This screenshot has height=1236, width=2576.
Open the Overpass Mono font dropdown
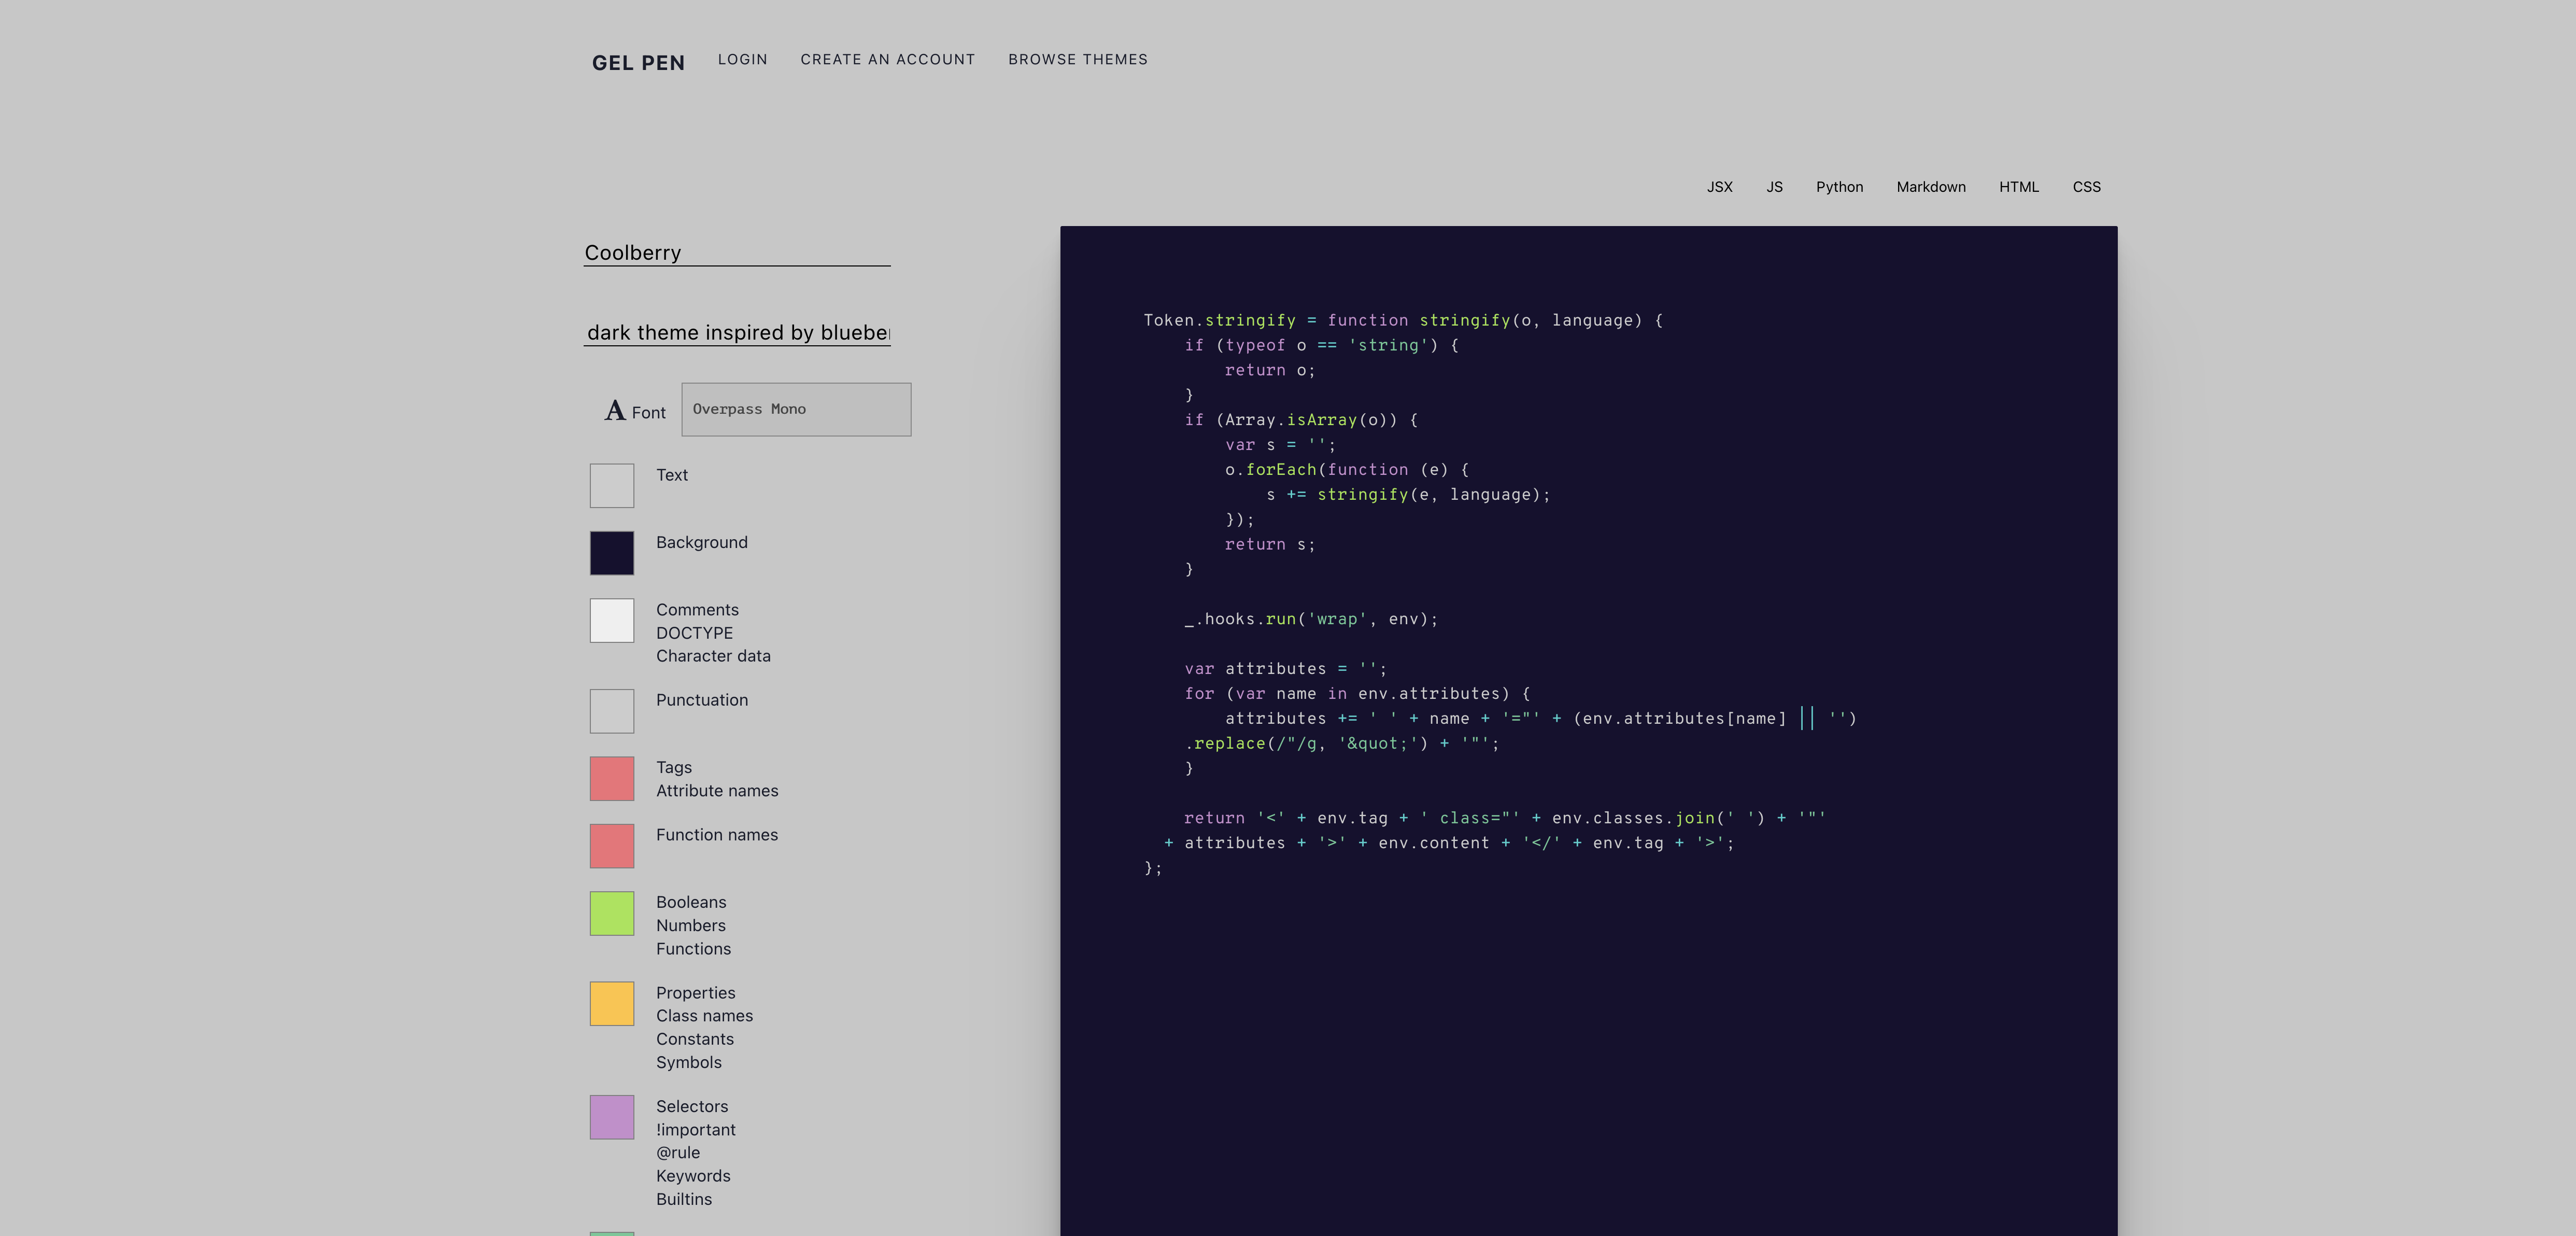pos(796,409)
